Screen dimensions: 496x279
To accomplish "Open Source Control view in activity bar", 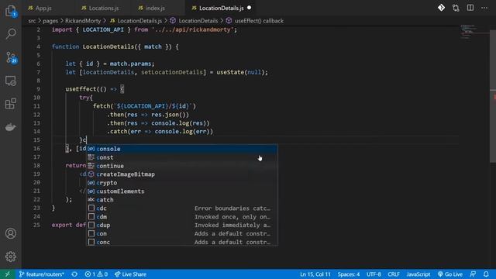I will click(x=11, y=58).
